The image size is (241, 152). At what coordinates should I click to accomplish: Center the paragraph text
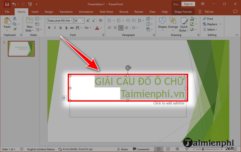tap(115, 28)
